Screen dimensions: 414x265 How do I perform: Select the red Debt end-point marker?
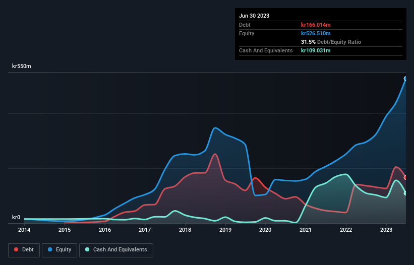(x=405, y=178)
